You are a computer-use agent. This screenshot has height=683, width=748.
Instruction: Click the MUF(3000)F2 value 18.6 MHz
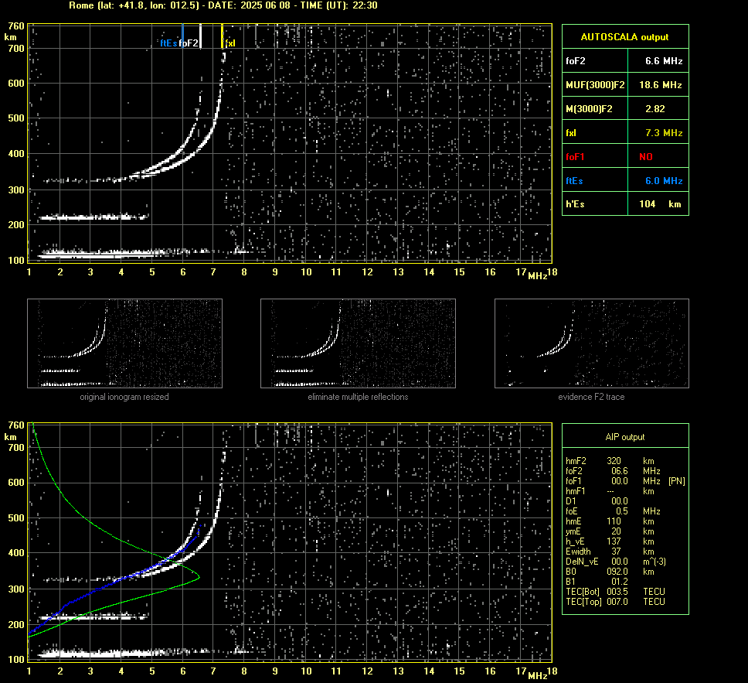660,84
